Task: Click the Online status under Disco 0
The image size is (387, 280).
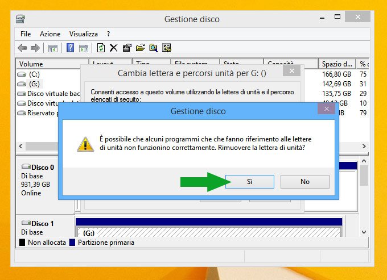Action: coord(31,193)
